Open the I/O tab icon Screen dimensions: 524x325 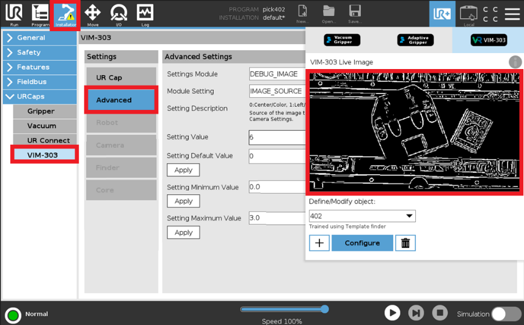(118, 14)
